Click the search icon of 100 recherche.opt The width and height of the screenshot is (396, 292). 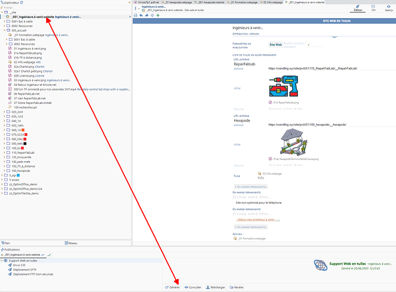click(10, 107)
